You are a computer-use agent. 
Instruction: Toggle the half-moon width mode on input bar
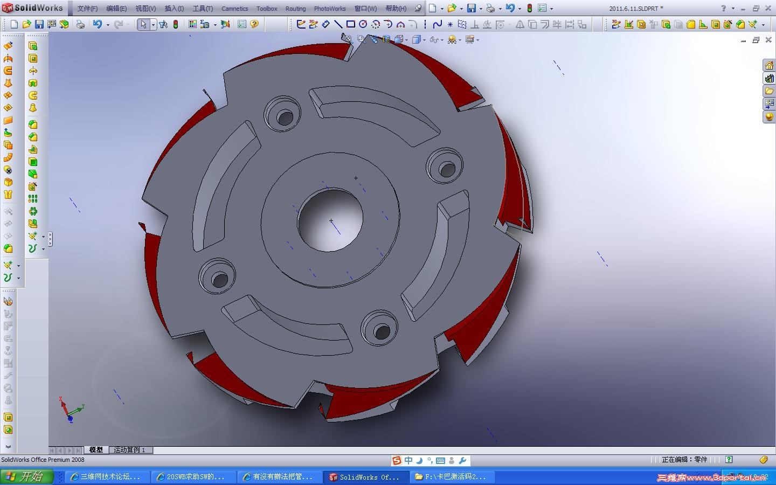[x=419, y=460]
